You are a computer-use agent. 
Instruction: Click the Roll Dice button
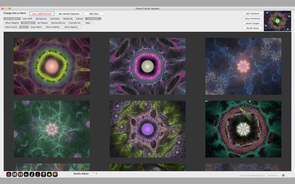click(94, 14)
